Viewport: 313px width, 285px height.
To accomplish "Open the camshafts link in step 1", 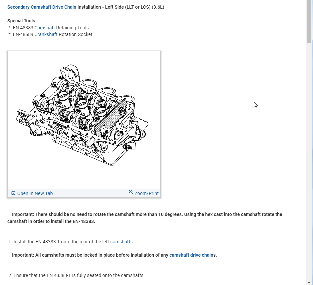I will (x=121, y=242).
